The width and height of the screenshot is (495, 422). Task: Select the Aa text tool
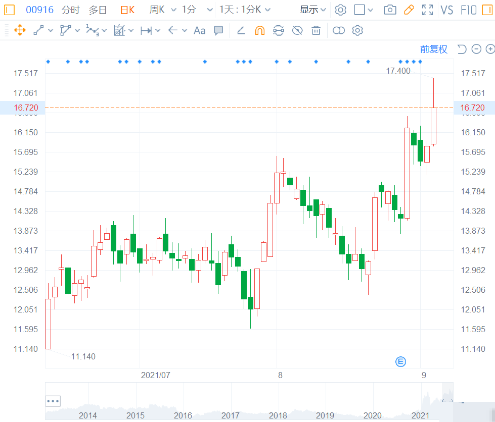[x=200, y=31]
